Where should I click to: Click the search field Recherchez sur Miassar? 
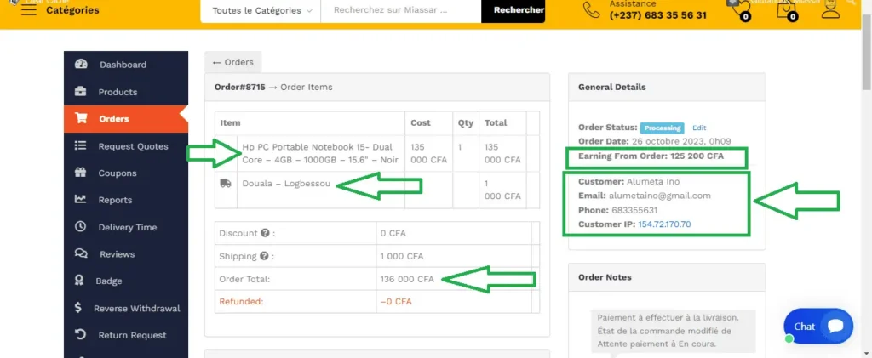(400, 10)
